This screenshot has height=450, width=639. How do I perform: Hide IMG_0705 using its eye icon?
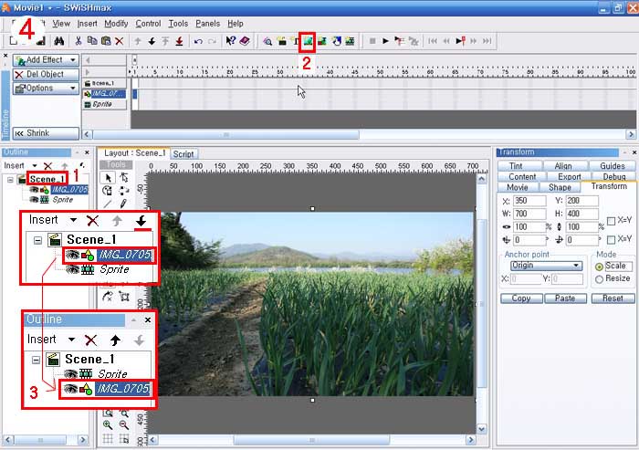click(34, 190)
